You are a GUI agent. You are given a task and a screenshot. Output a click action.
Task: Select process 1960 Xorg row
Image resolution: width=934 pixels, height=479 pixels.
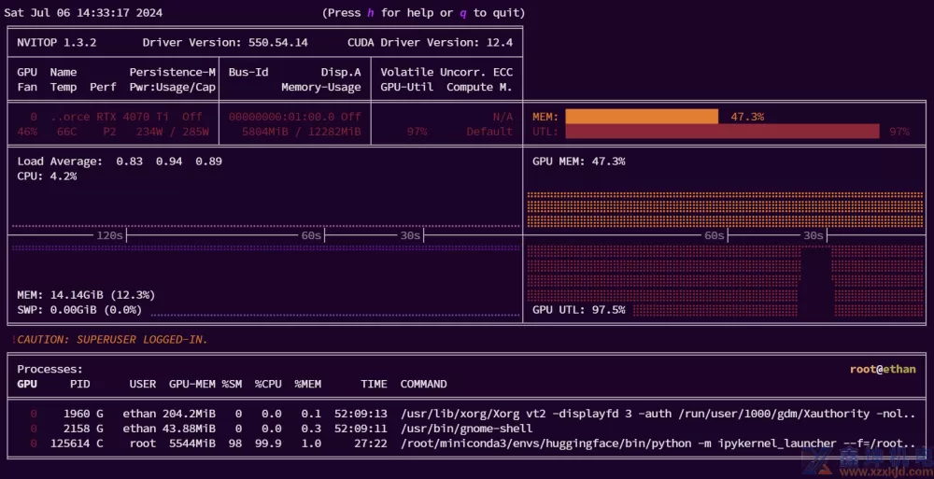[x=467, y=414]
